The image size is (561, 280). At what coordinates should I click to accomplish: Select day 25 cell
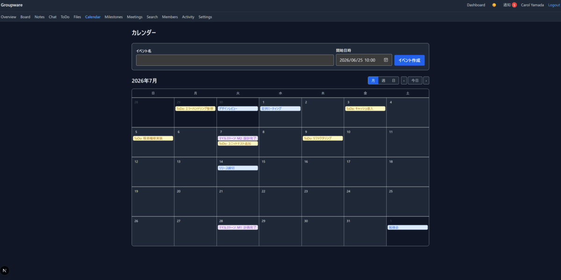[408, 202]
